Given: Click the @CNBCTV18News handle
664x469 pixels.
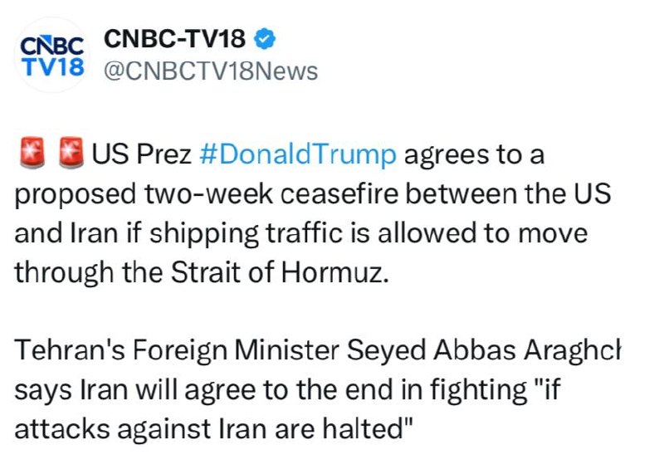Looking at the screenshot, I should pos(210,71).
